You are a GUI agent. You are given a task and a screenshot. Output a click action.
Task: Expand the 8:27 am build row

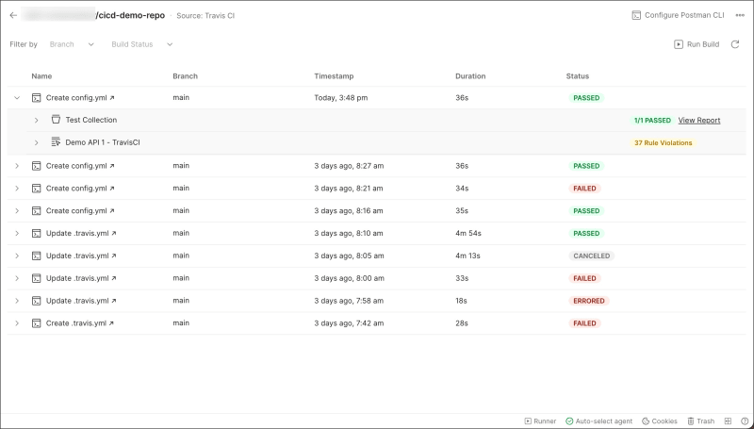coord(17,166)
